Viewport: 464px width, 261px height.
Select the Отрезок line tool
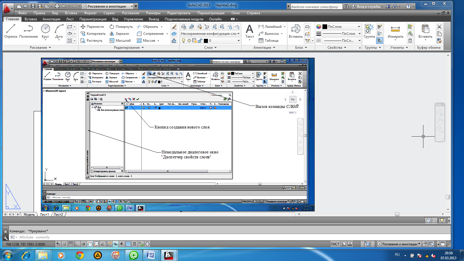click(11, 31)
